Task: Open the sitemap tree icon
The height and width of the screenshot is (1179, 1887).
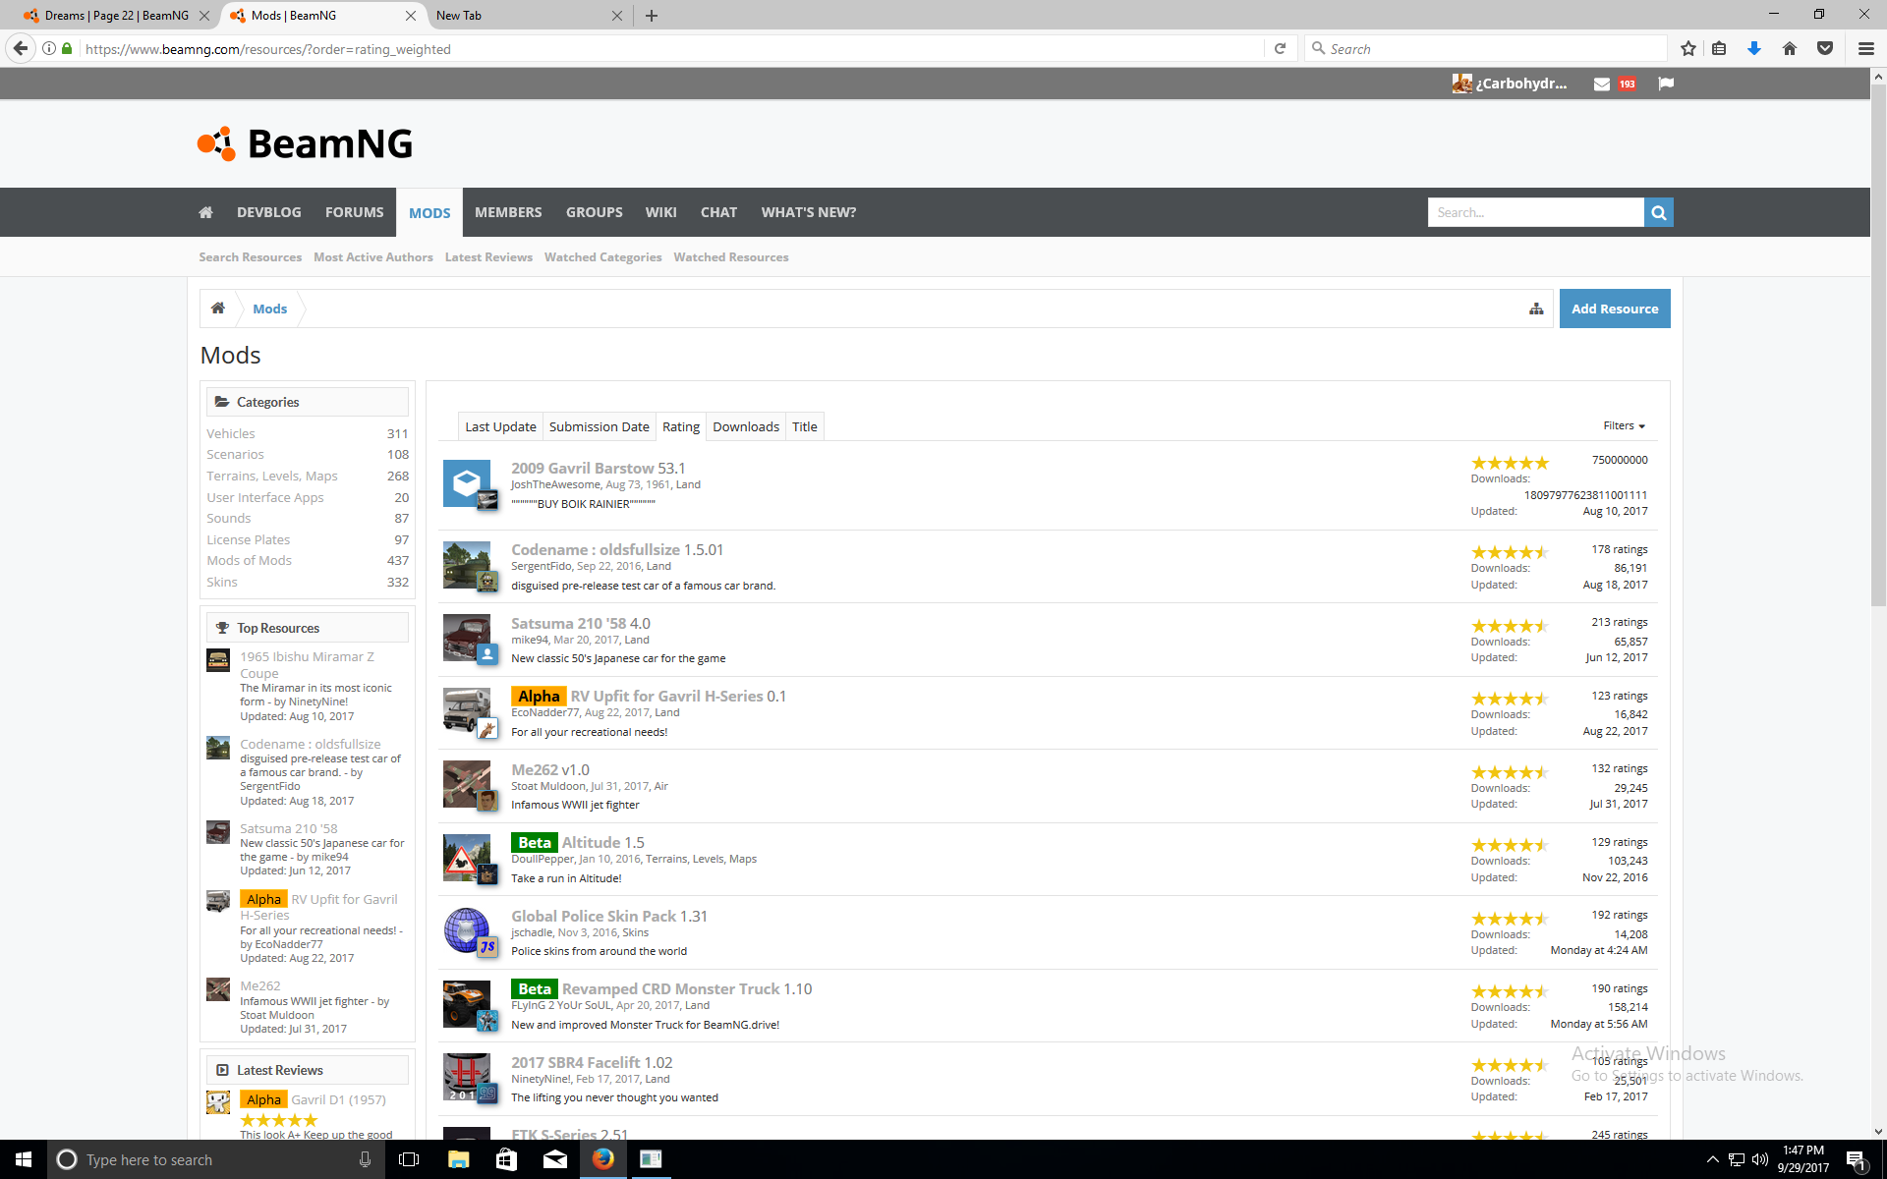Action: click(x=1536, y=309)
